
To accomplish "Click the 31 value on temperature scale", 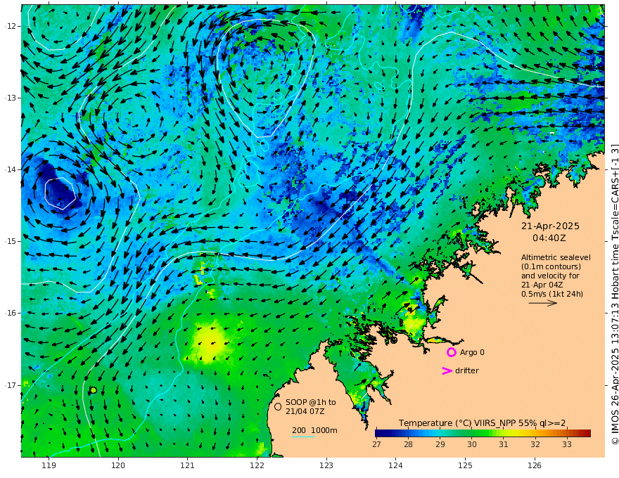I will tap(504, 444).
